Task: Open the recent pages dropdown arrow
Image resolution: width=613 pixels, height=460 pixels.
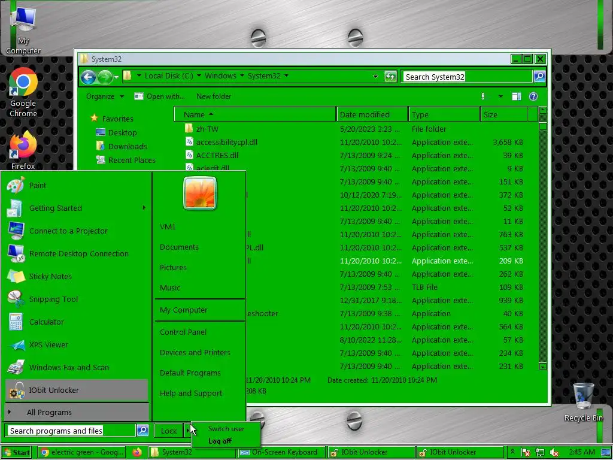Action: pyautogui.click(x=117, y=77)
